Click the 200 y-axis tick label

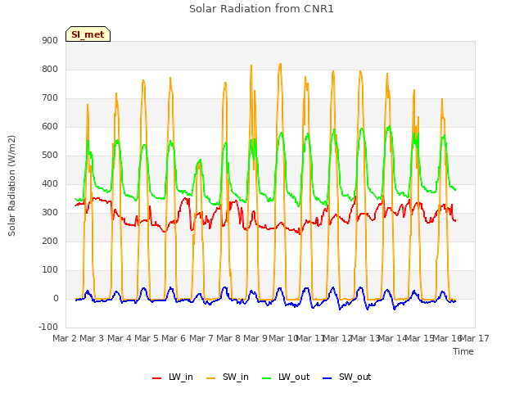coord(50,241)
